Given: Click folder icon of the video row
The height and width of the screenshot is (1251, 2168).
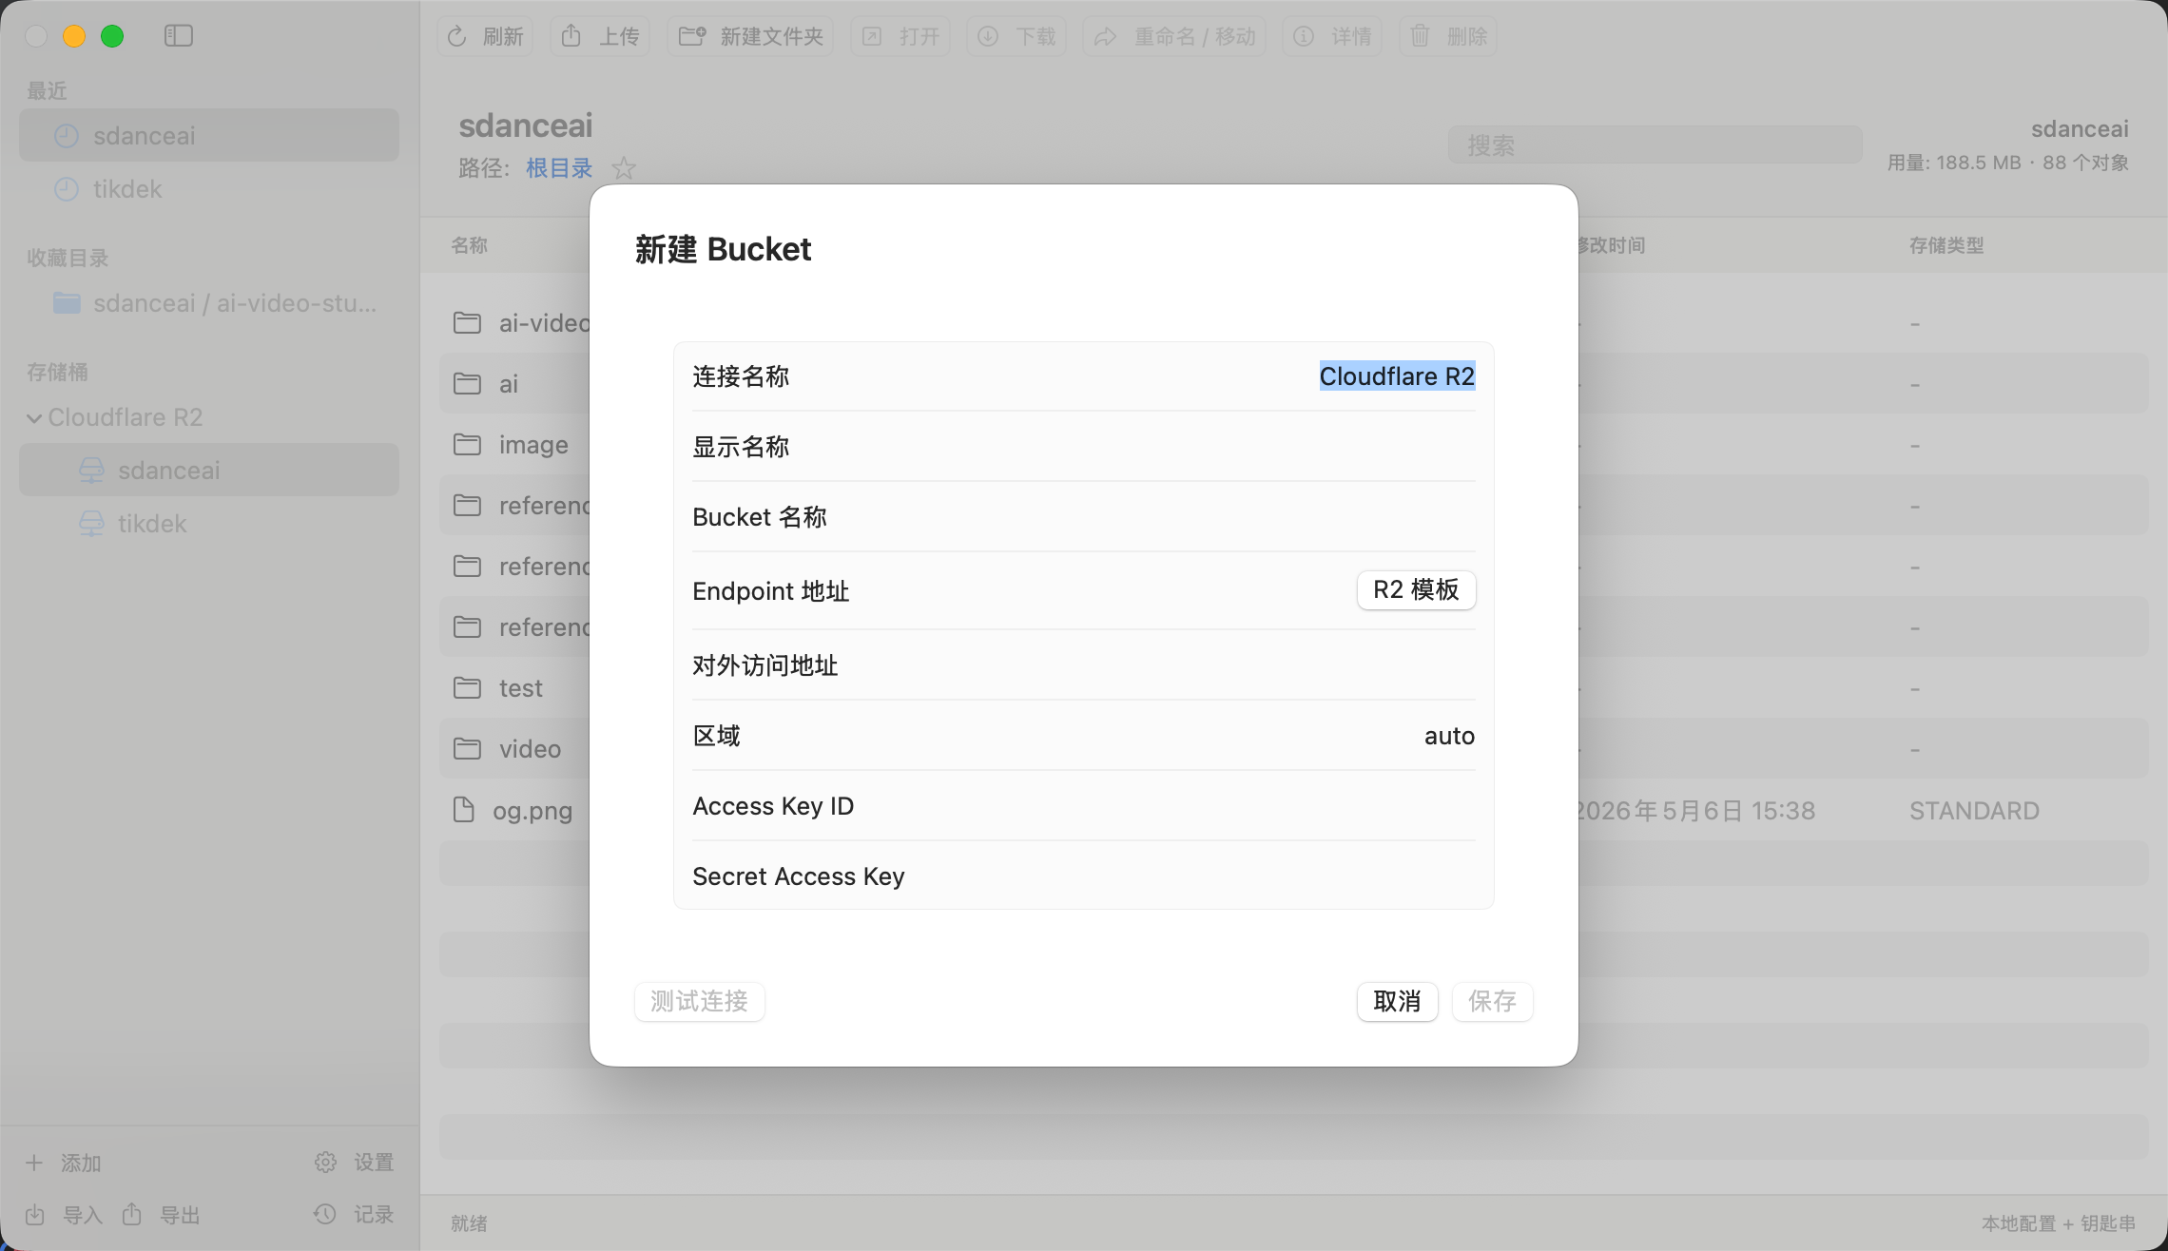Looking at the screenshot, I should (467, 749).
